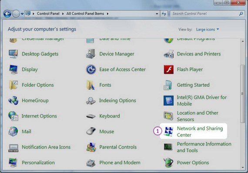Click the scrollbar down arrow

pyautogui.click(x=243, y=167)
